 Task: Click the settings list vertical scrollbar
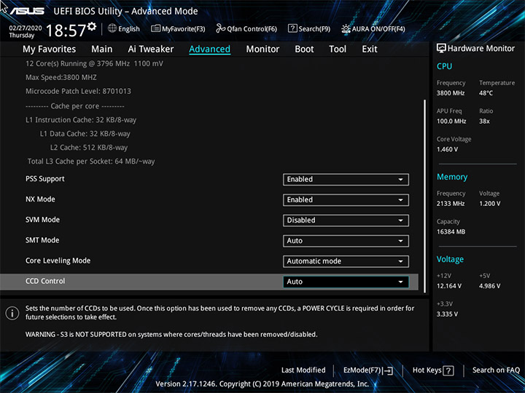point(425,196)
